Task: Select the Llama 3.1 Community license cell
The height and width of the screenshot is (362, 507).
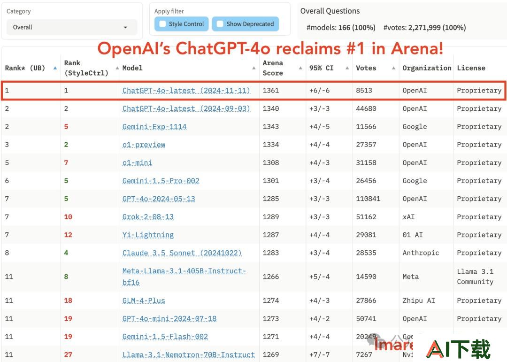Action: click(475, 277)
